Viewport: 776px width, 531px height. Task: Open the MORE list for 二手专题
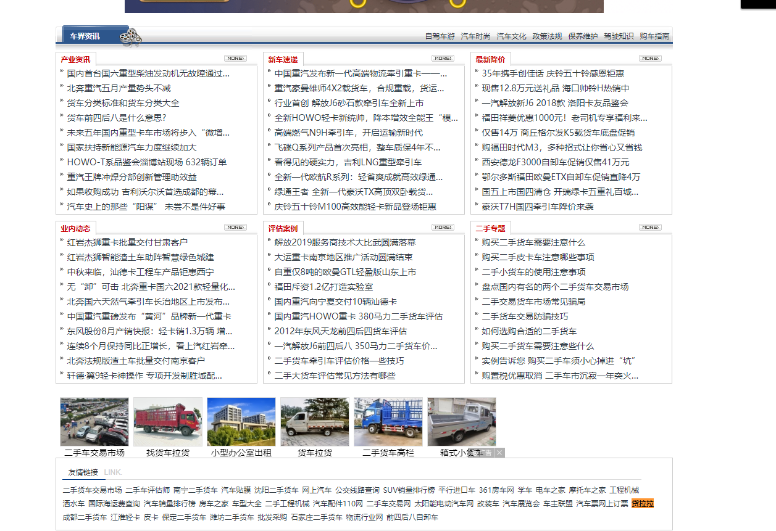649,226
